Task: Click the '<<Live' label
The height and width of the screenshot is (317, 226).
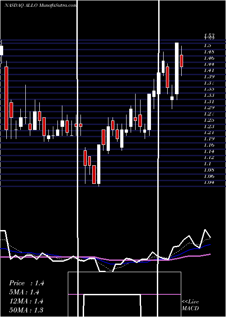Action: 190,302
